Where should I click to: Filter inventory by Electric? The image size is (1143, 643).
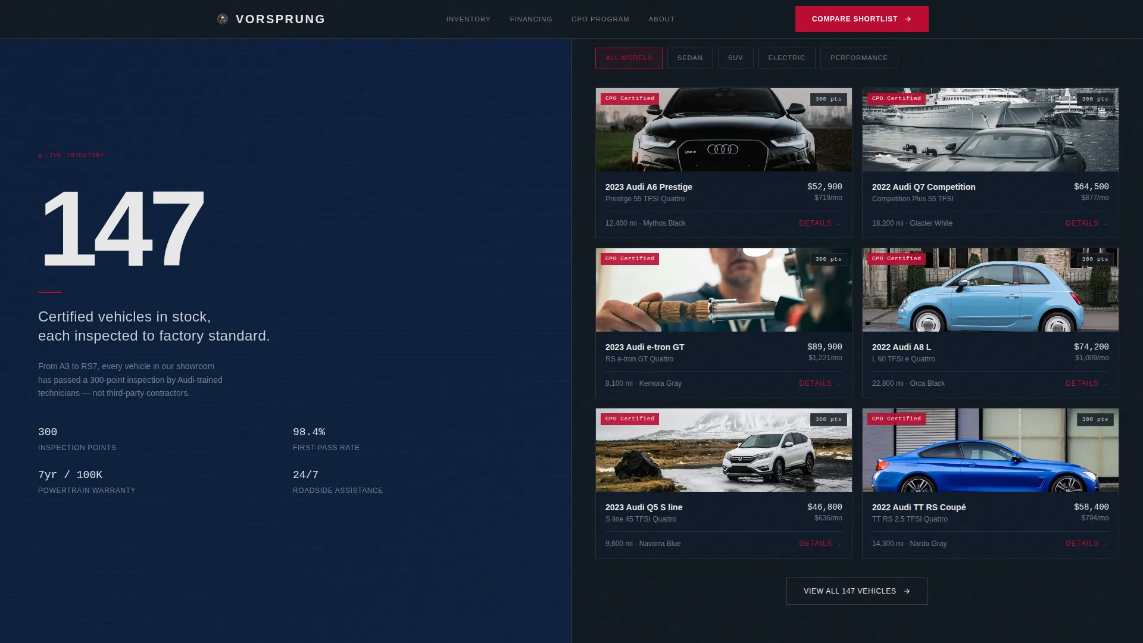point(786,58)
